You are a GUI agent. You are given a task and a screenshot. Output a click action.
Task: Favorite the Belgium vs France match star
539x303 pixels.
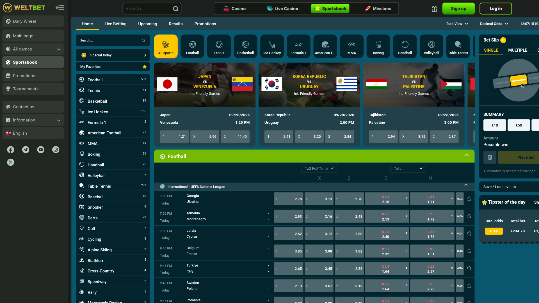pos(469,251)
